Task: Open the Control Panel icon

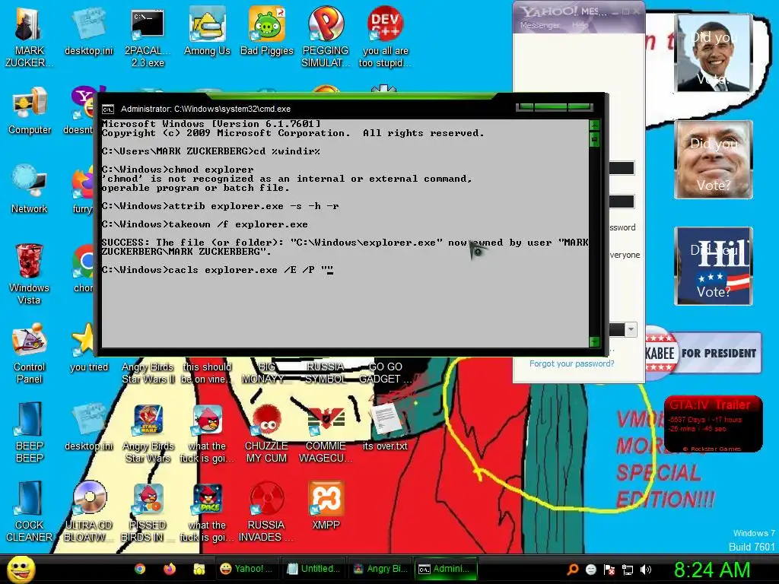Action: click(30, 354)
